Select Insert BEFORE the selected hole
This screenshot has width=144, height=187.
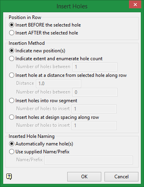pyautogui.click(x=45, y=25)
